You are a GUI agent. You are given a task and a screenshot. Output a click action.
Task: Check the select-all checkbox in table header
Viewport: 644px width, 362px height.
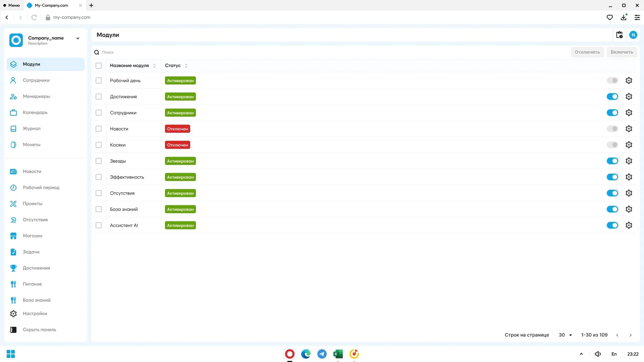(99, 66)
